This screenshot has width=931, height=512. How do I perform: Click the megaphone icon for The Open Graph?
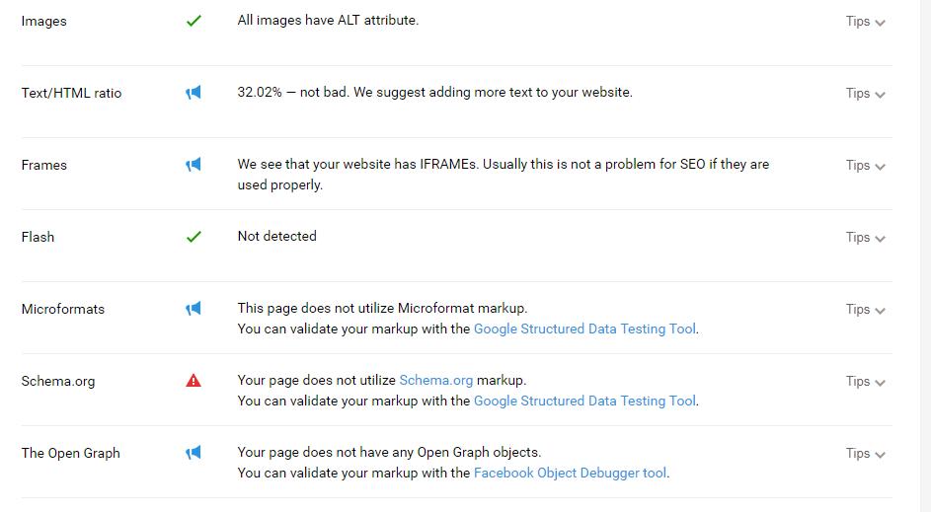coord(193,453)
